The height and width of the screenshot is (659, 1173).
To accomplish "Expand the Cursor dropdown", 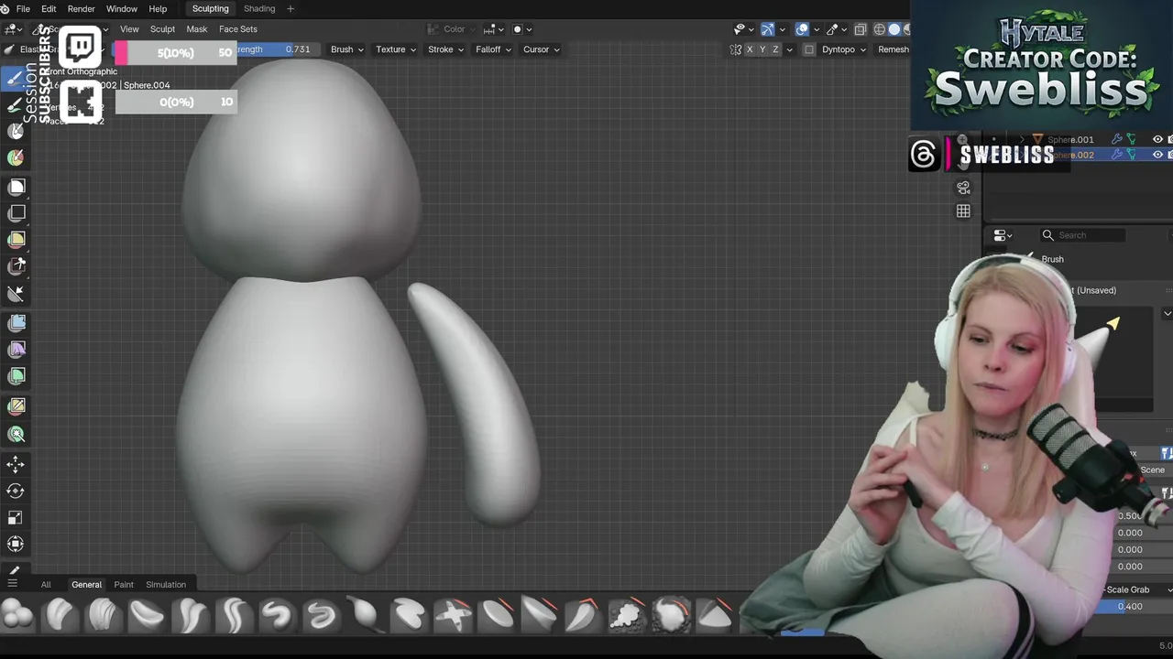I will 542,49.
